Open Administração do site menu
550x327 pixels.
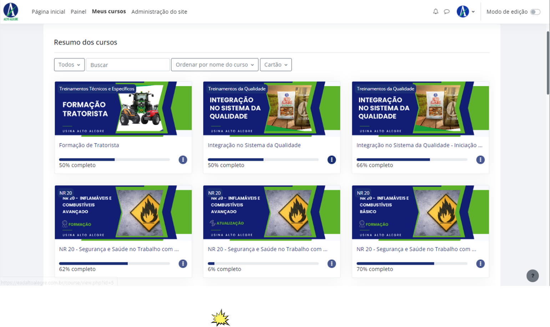coord(159,11)
